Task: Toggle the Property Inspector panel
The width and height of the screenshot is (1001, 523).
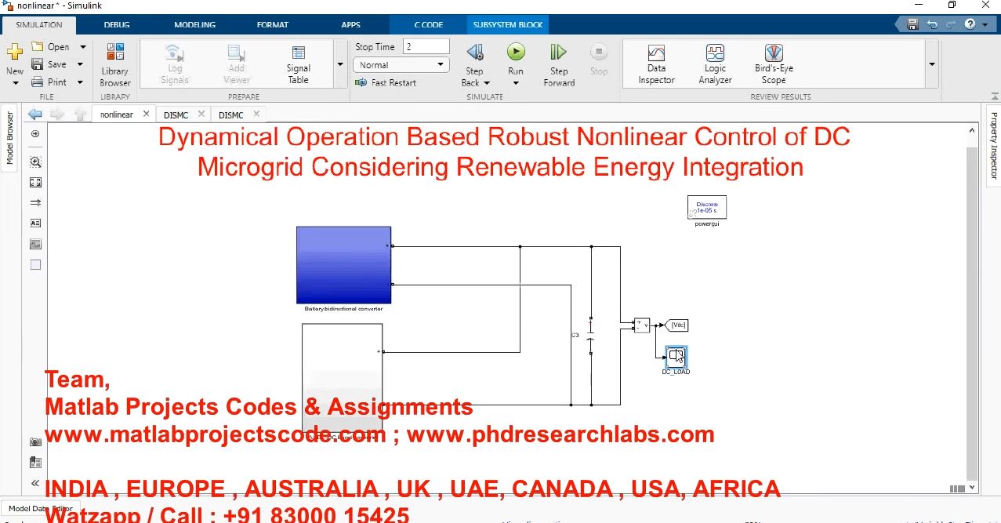Action: [x=993, y=146]
